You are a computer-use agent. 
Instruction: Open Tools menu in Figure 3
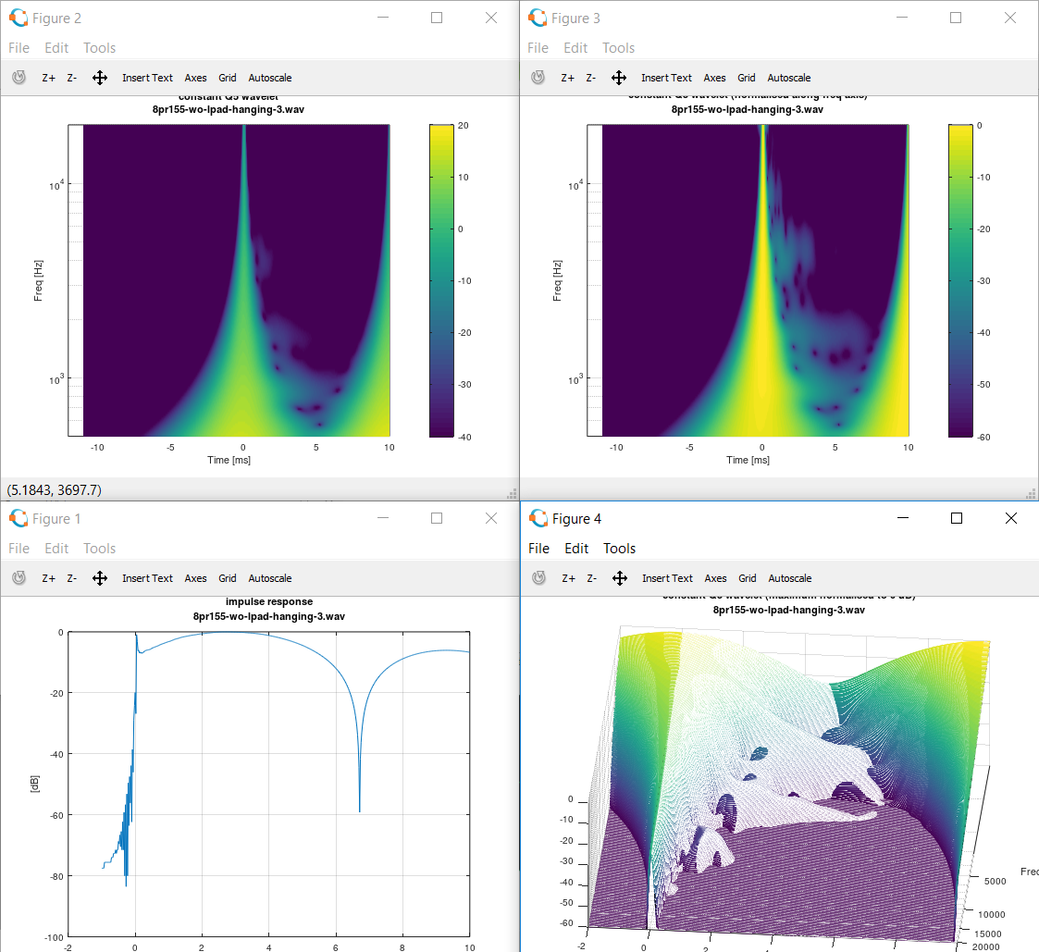[x=618, y=48]
